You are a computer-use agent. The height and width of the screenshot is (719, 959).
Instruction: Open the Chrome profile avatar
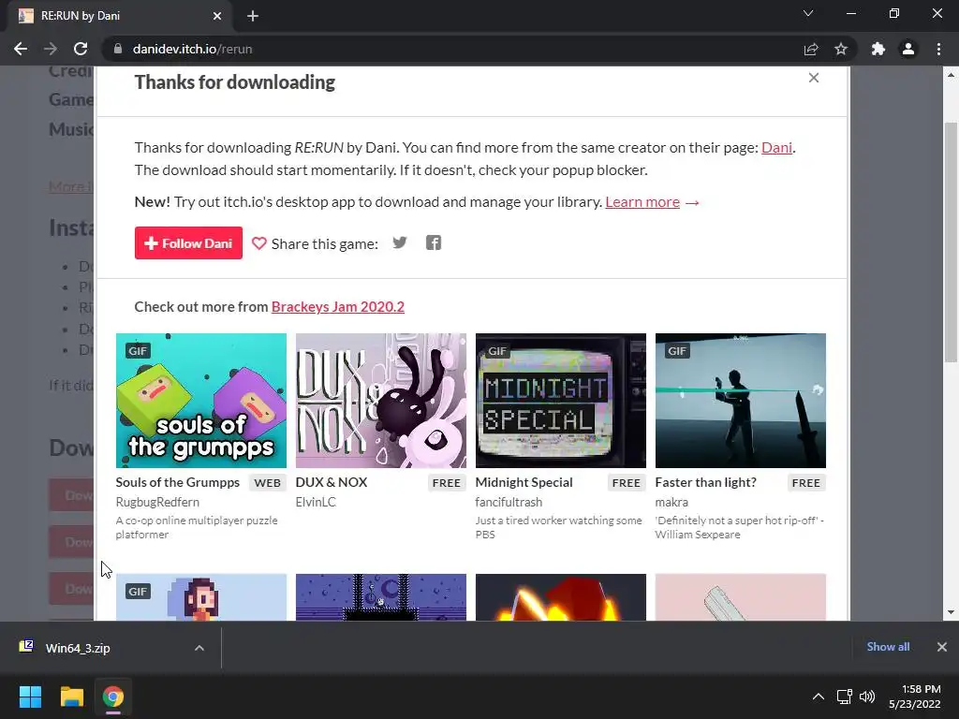(x=908, y=49)
